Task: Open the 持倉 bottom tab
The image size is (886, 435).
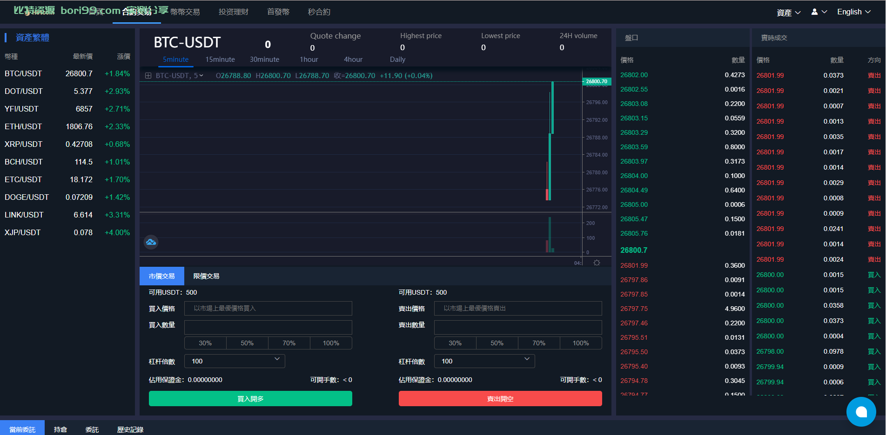Action: coord(60,429)
